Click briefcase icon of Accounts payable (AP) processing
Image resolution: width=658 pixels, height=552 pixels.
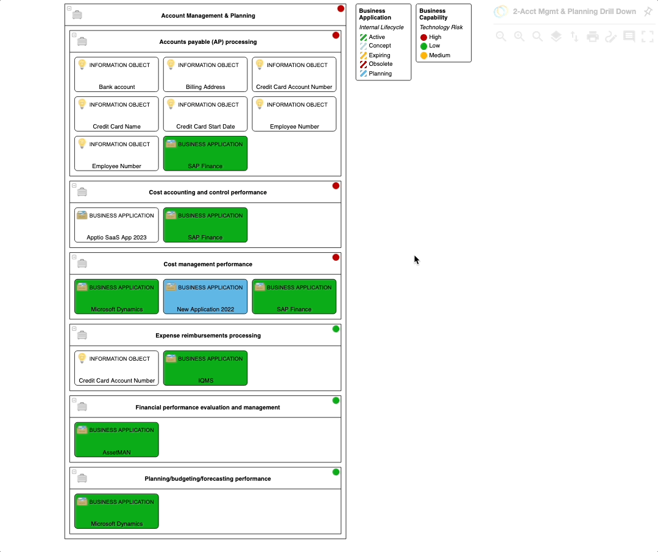pos(82,41)
